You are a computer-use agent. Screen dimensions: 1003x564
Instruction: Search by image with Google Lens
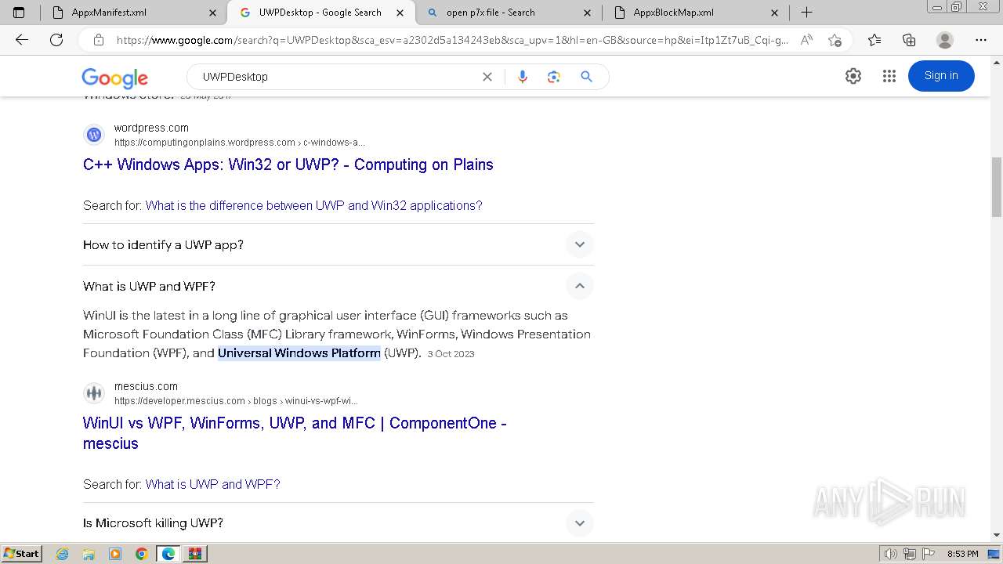pos(554,77)
